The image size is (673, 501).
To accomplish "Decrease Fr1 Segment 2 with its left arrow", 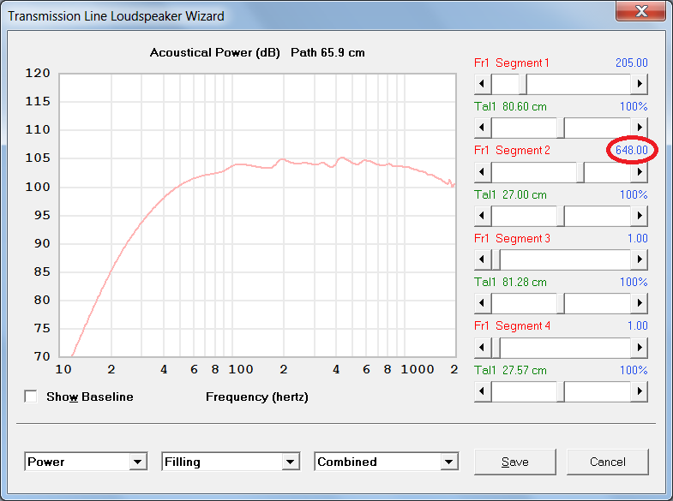I will point(483,172).
